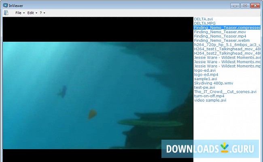This screenshot has height=162, width=263.
Task: Select video sample.avi in the list
Action: click(x=210, y=100)
